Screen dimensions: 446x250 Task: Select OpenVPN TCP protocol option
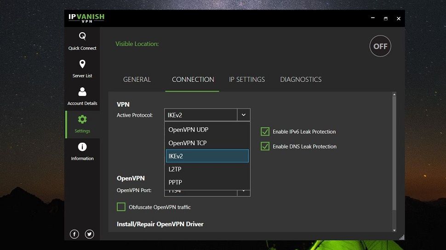(x=207, y=143)
